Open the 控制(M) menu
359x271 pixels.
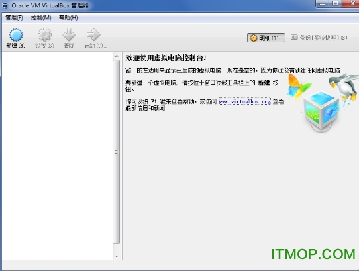41,18
